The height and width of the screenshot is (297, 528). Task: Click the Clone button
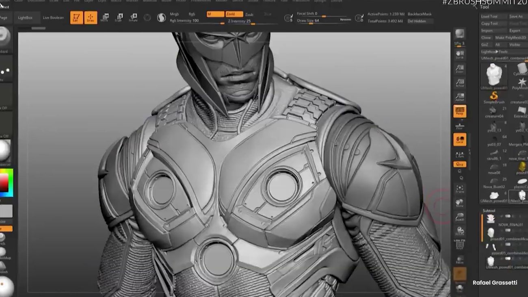tap(486, 38)
